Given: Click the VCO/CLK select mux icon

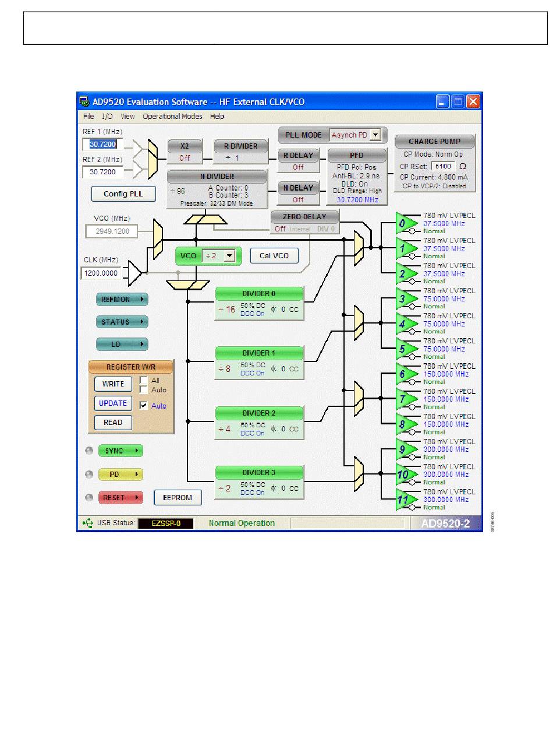Looking at the screenshot, I should tap(157, 239).
